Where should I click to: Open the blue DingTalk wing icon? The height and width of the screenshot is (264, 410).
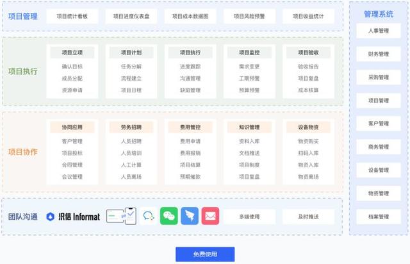(190, 216)
